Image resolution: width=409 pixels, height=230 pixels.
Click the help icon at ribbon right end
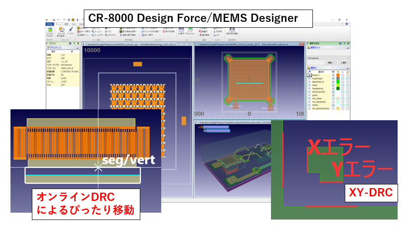[347, 24]
